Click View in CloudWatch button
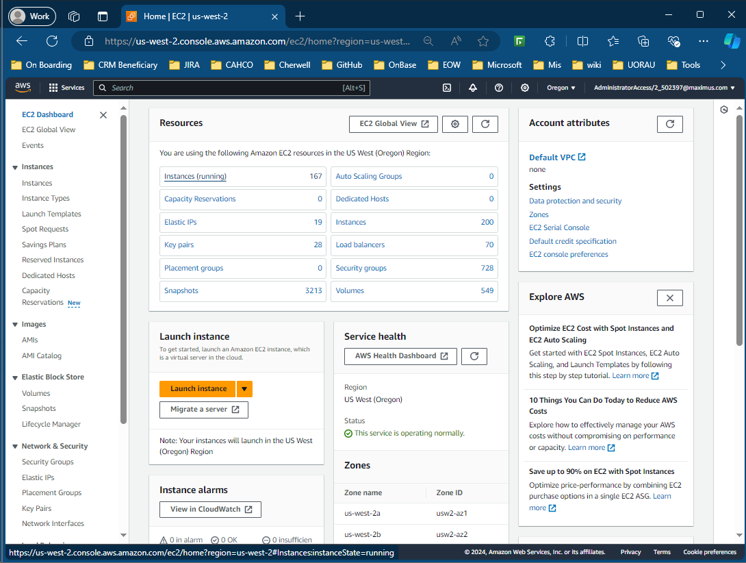The height and width of the screenshot is (563, 746). (210, 510)
